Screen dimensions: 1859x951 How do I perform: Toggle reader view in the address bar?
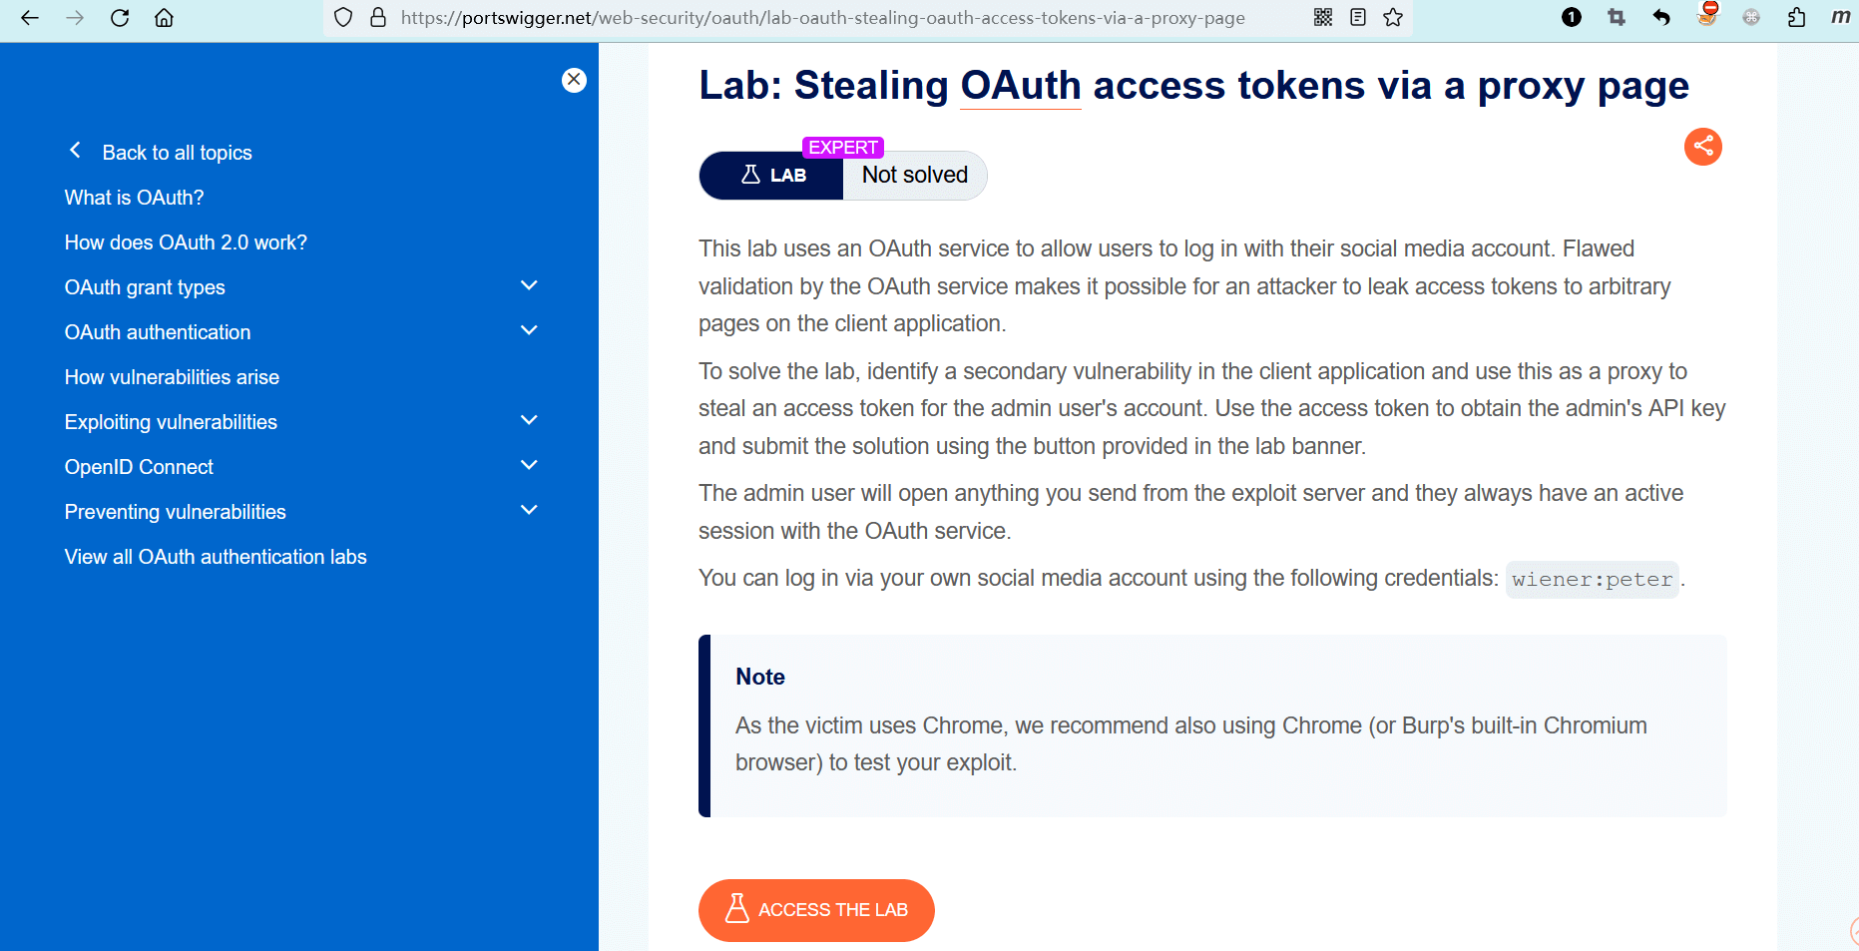coord(1358,17)
